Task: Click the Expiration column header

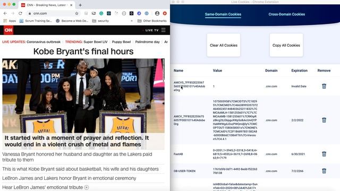Action: pos(299,71)
